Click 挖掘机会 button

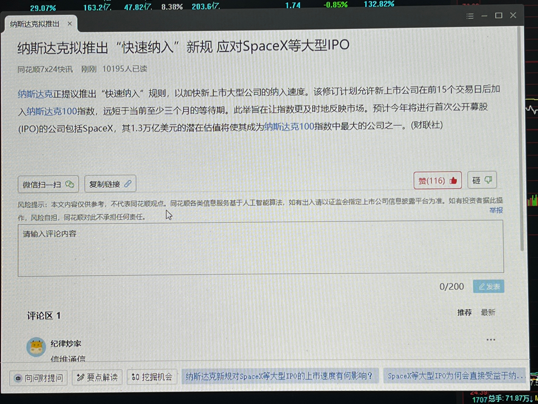(152, 377)
